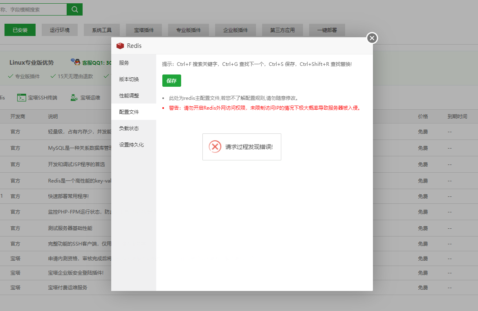Click the Linux专业版优势 heading
The image size is (478, 311).
coord(32,63)
